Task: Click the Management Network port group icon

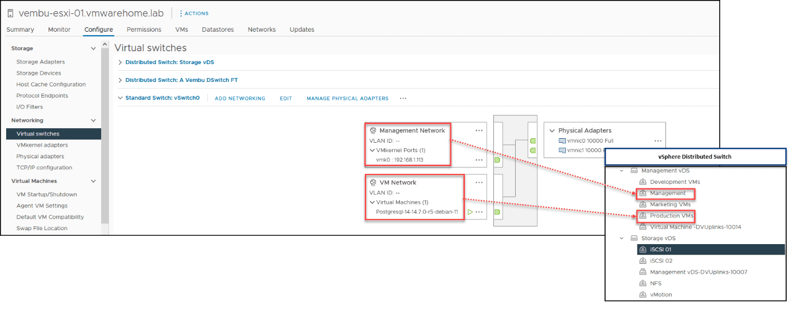Action: (373, 130)
